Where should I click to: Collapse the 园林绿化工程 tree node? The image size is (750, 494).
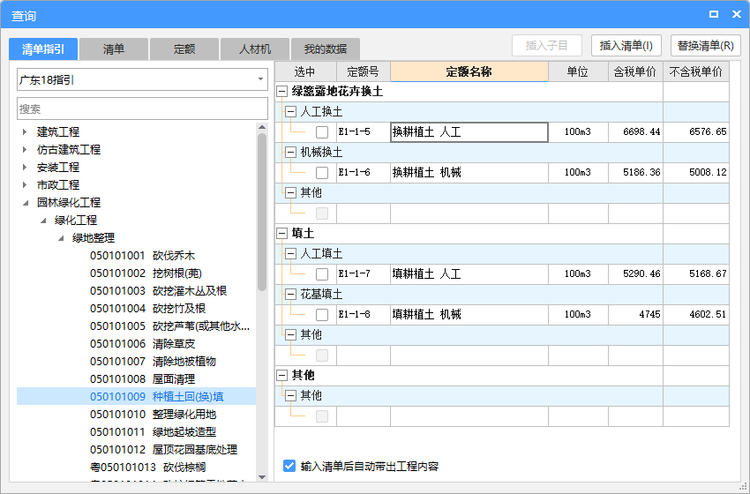pyautogui.click(x=25, y=203)
